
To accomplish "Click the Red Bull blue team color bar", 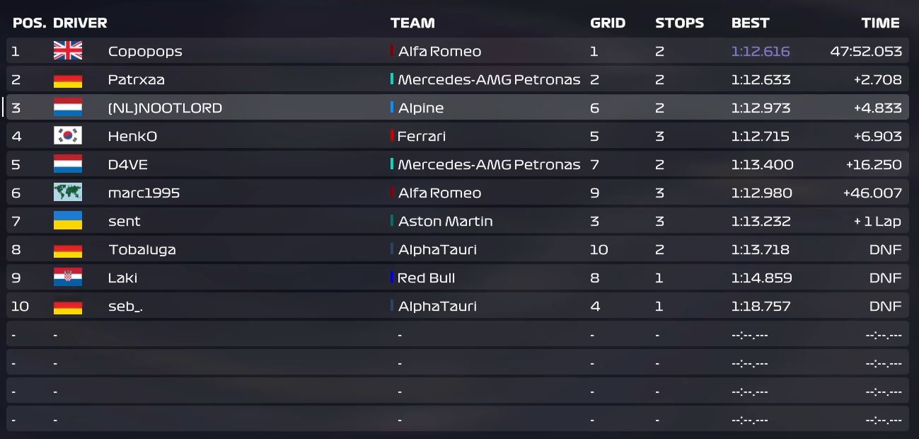I will click(392, 278).
